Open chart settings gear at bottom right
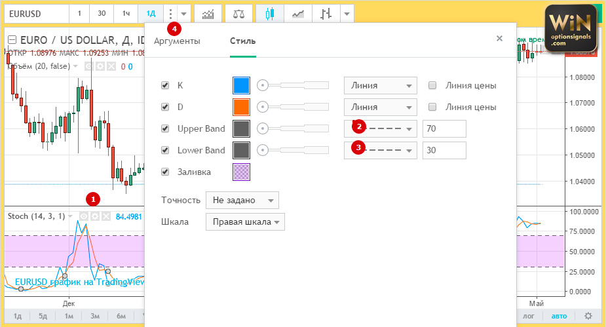This screenshot has width=606, height=327. pos(588,316)
